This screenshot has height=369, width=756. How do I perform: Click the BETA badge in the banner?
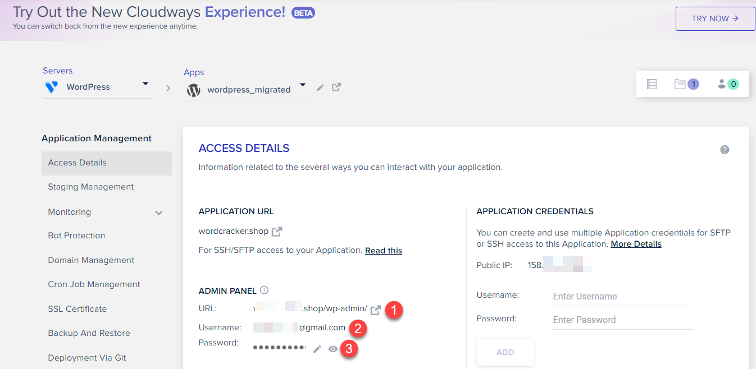303,13
